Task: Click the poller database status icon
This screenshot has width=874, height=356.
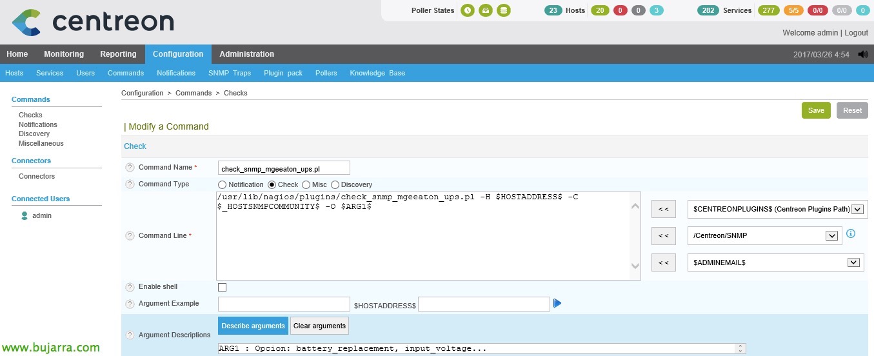Action: coord(503,10)
